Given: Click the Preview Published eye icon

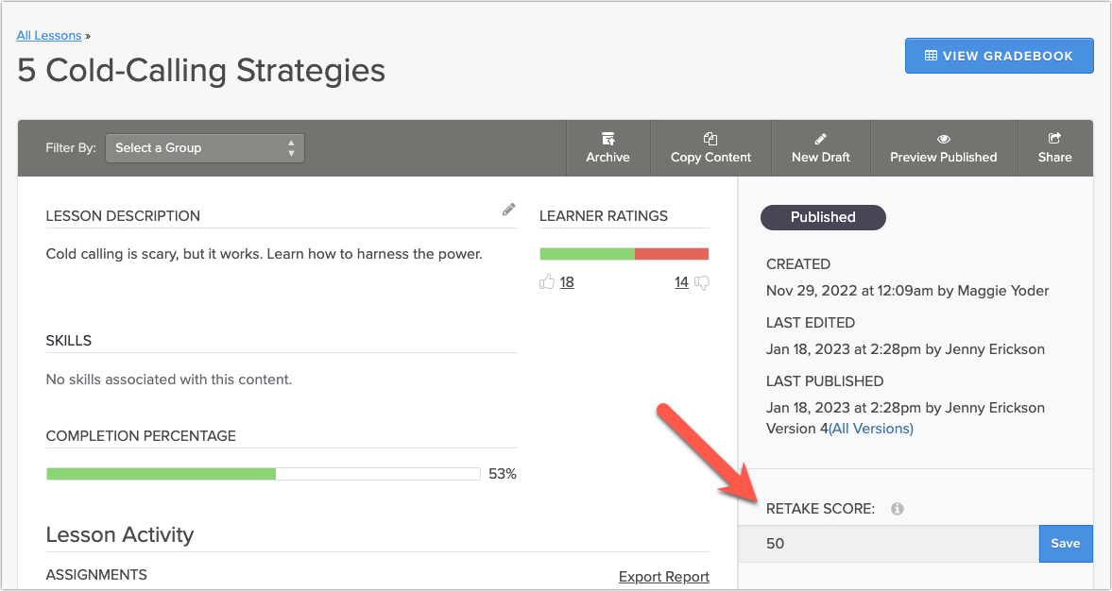Looking at the screenshot, I should 943,139.
